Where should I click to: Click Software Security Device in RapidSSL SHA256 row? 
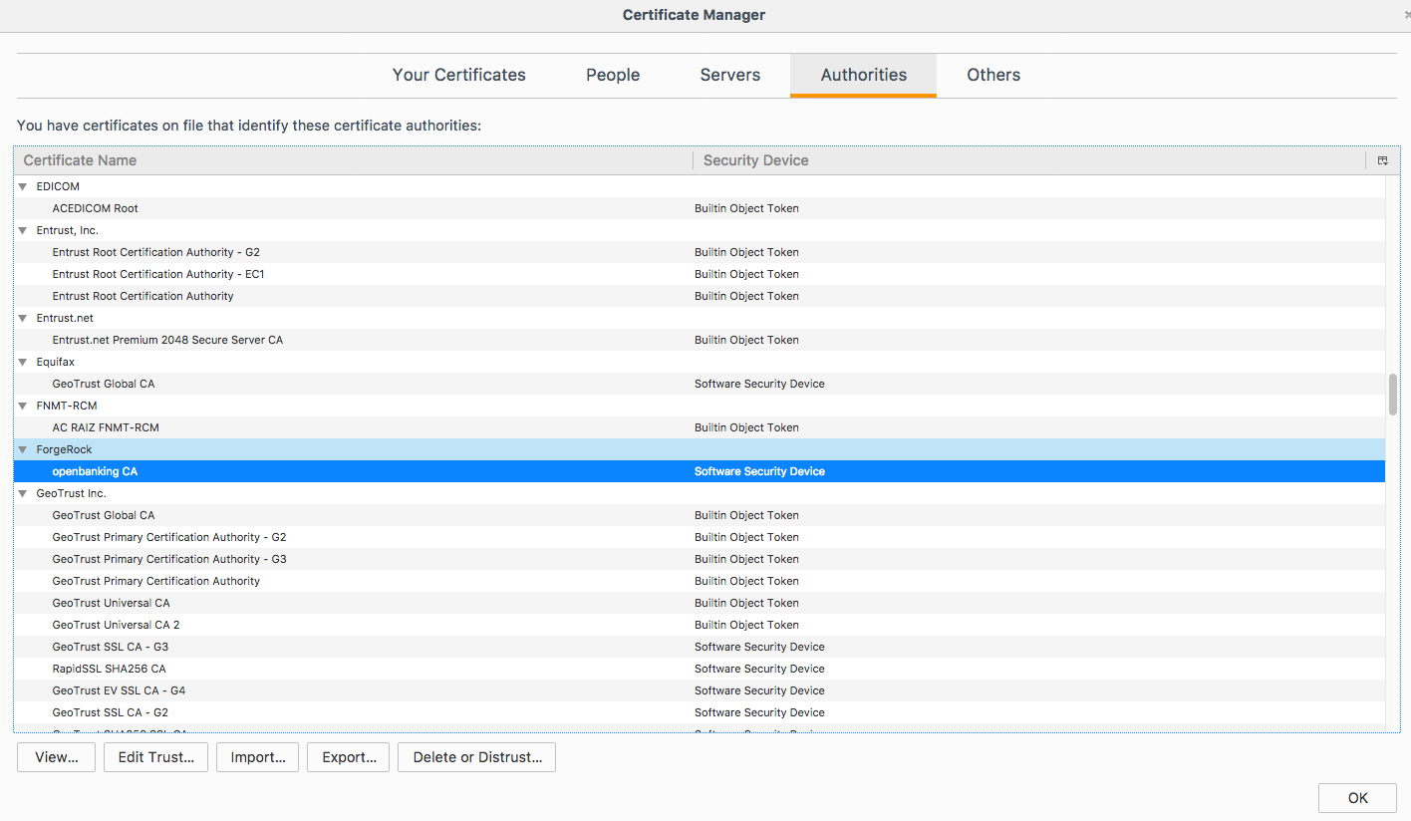[x=759, y=669]
